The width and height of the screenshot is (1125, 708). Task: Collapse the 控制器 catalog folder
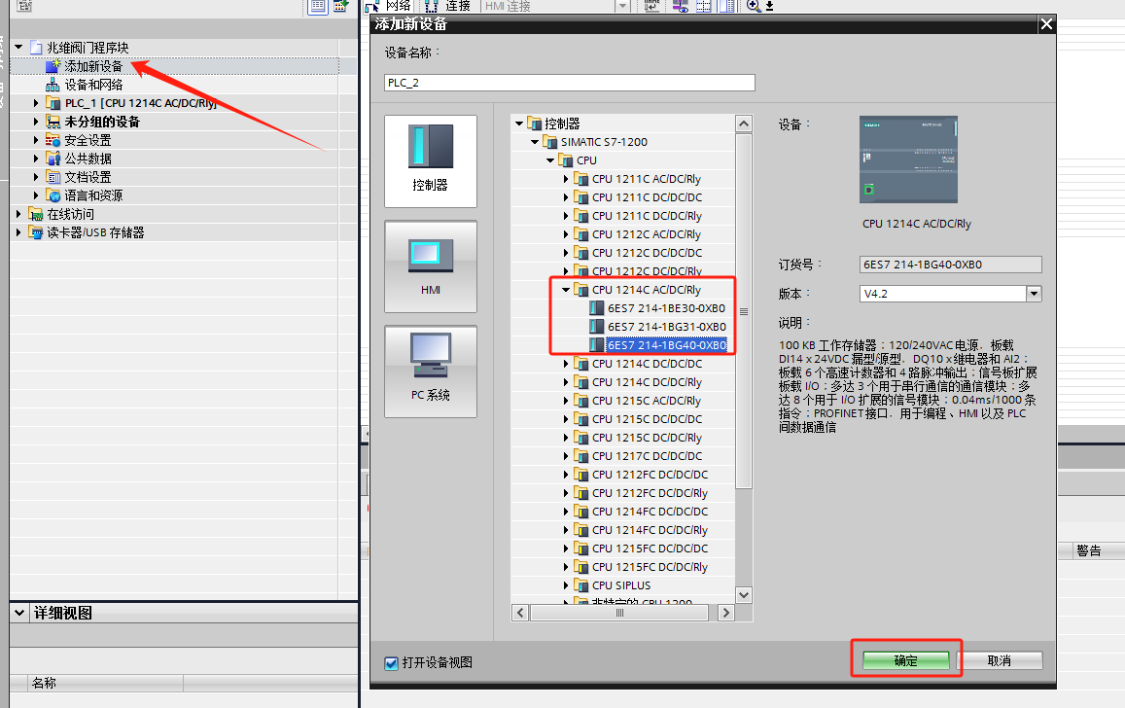(518, 124)
